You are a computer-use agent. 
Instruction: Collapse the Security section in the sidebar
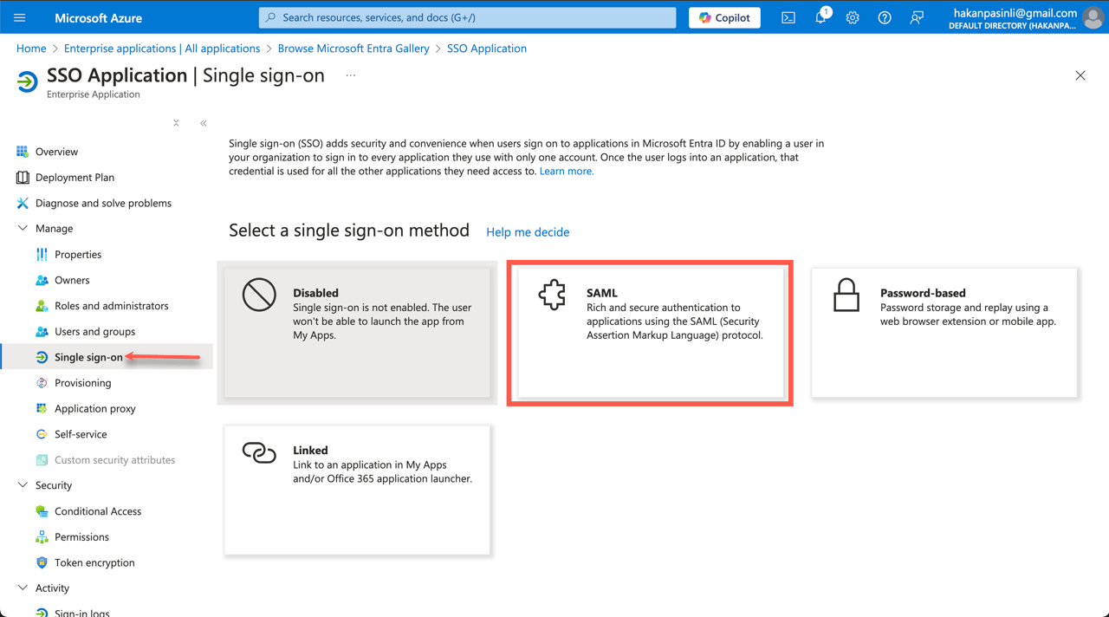point(23,484)
